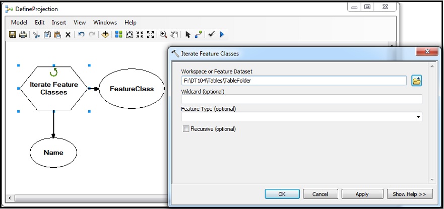Activate the Zoom In magnifier tool
Screen dimensions: 444x209
point(163,35)
